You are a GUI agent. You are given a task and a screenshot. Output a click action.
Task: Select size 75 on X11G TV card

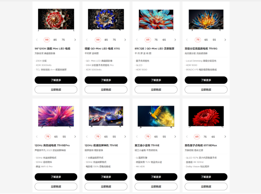click(114, 40)
